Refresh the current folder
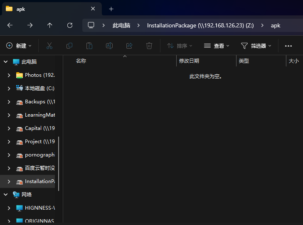 coord(70,25)
